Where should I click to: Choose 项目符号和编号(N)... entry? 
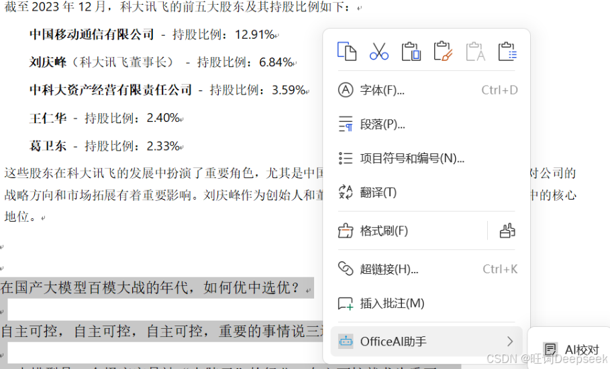click(427, 159)
